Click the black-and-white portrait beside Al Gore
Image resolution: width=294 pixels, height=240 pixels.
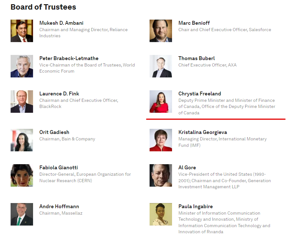161,175
